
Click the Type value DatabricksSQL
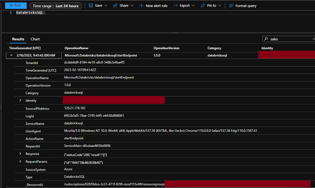point(74,177)
